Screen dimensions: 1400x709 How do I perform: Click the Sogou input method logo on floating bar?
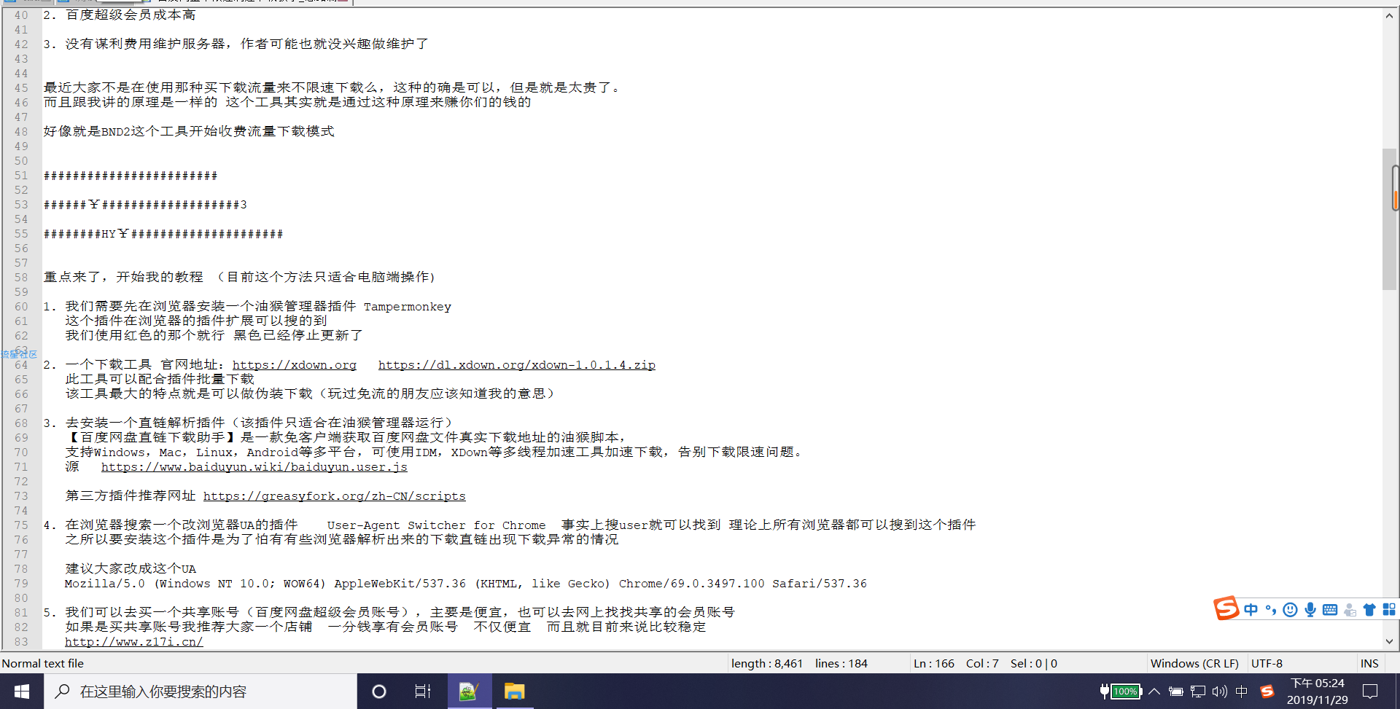tap(1226, 608)
